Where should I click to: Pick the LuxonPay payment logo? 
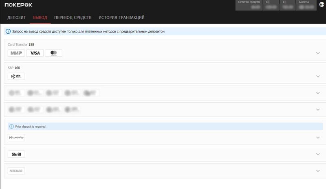16,137
